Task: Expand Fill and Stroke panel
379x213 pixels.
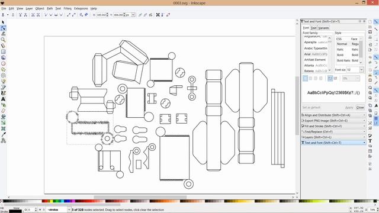Action: click(333, 126)
